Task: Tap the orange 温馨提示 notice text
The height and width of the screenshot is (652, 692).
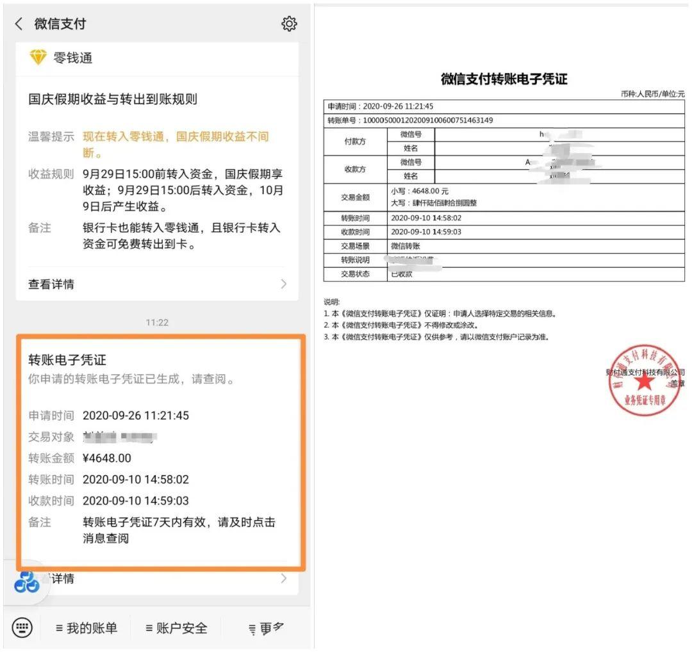Action: (176, 144)
